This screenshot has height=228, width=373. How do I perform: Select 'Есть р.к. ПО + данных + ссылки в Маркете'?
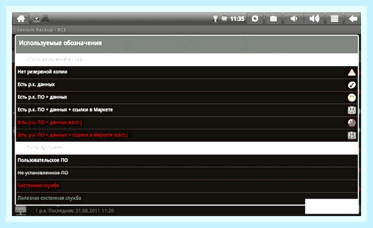coord(186,110)
